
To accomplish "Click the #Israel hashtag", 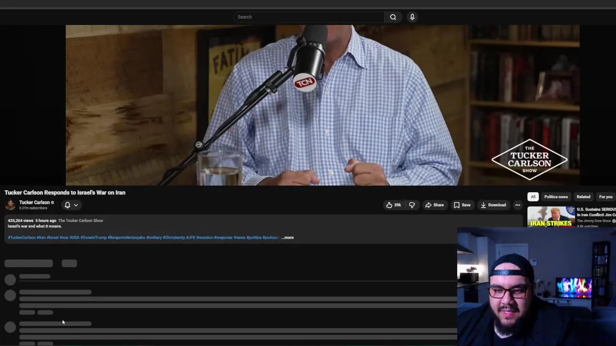I will [52, 237].
